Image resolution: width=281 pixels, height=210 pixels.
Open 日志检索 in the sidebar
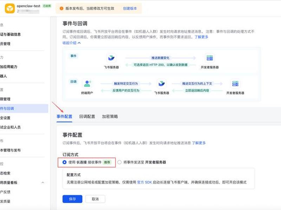[x=5, y=173]
